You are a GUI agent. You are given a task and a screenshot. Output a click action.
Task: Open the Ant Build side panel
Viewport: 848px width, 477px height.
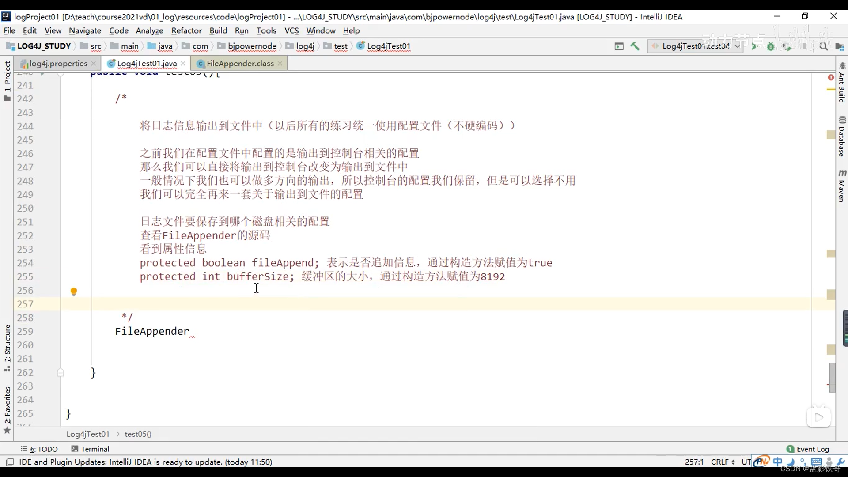point(842,83)
